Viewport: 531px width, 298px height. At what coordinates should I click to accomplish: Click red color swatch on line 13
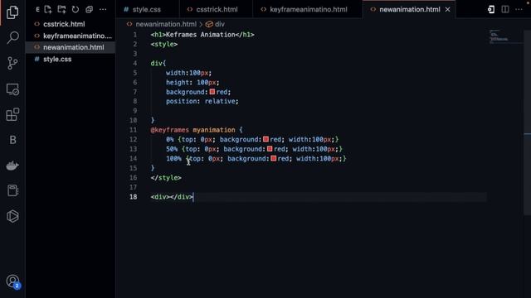[x=270, y=149]
